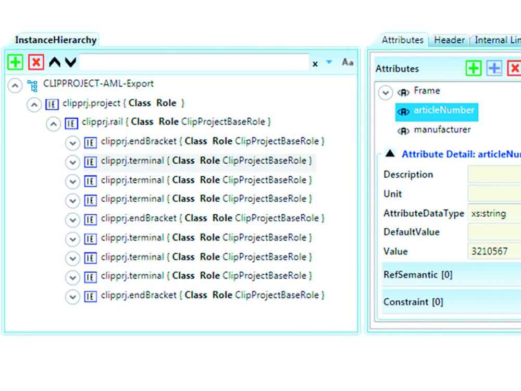Expand the RefSemantic [0] section
This screenshot has width=521, height=391.
click(x=452, y=275)
